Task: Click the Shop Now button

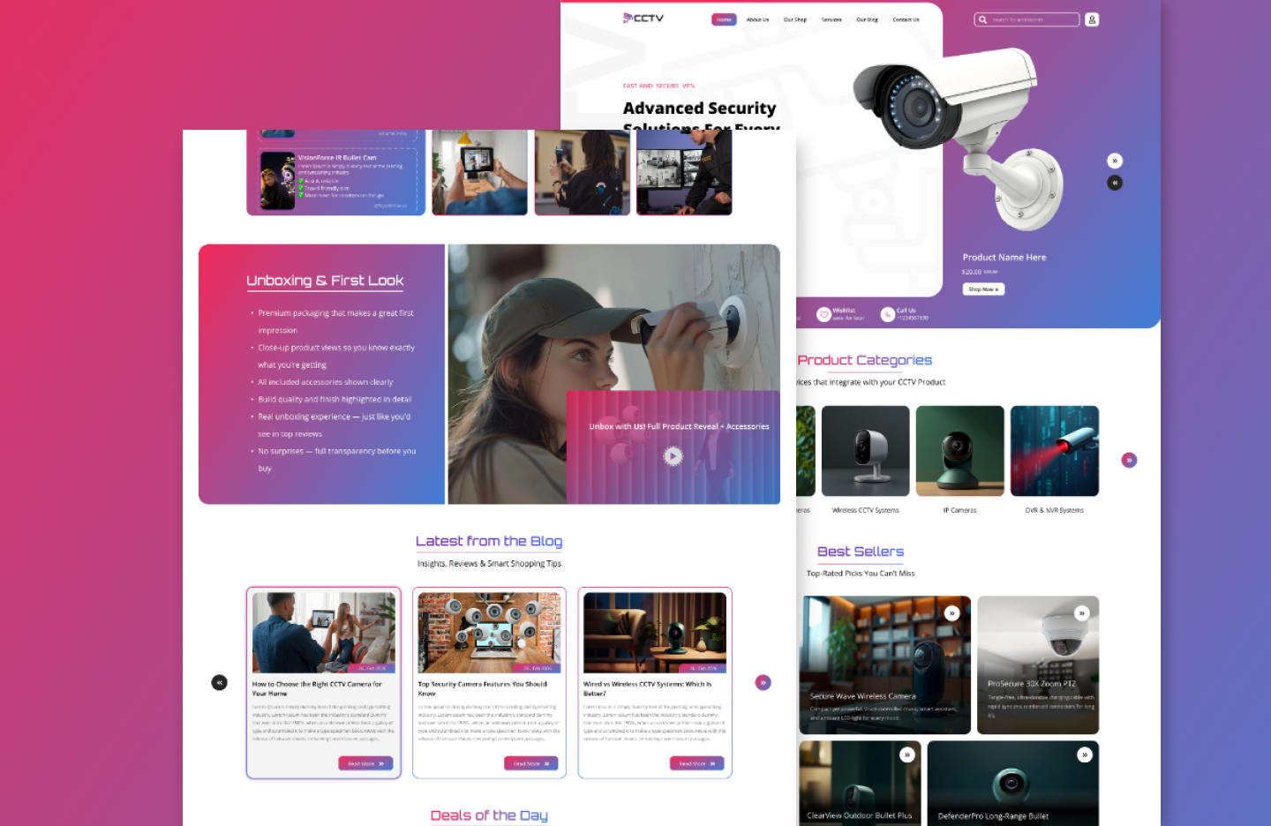Action: point(983,289)
